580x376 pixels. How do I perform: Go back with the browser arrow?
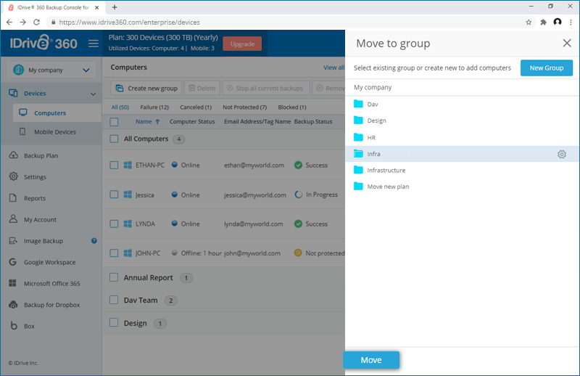(9, 23)
